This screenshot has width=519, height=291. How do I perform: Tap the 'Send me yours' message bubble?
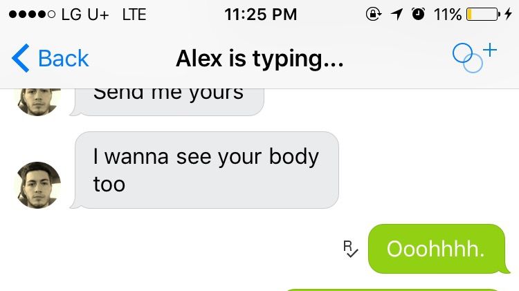pyautogui.click(x=167, y=102)
